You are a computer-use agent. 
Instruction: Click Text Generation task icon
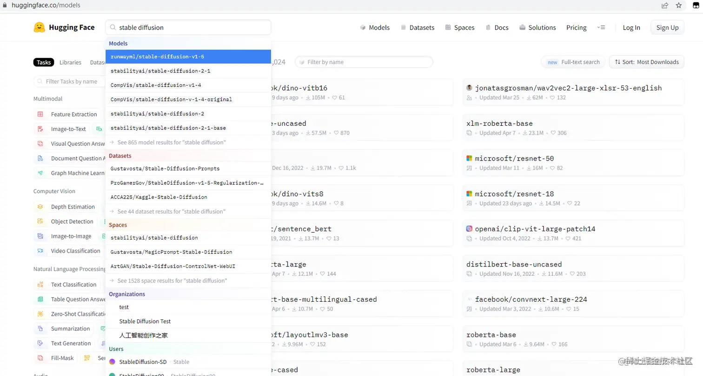[x=40, y=344]
